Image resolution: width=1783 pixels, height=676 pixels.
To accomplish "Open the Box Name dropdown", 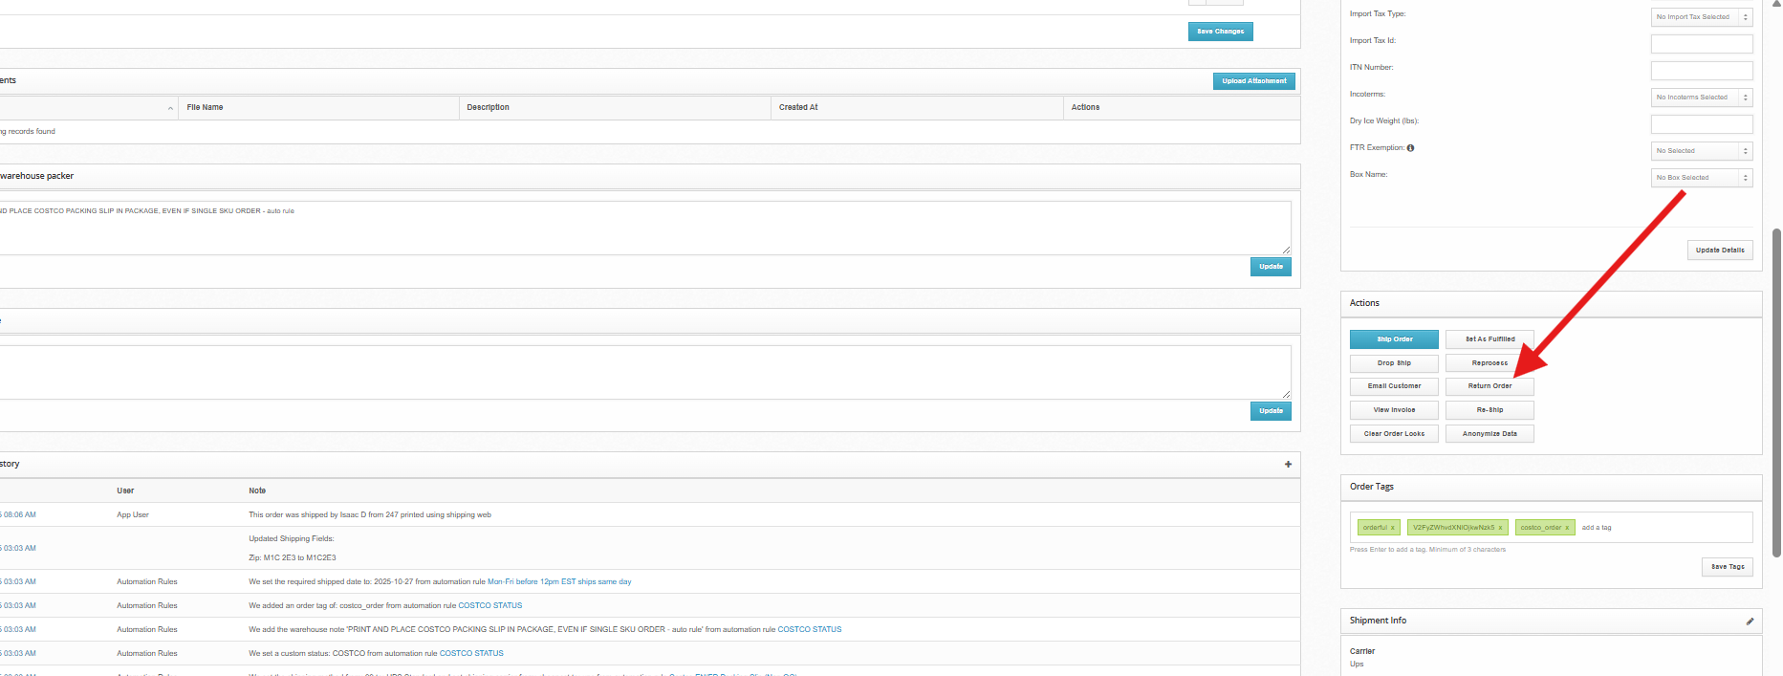I will [x=1702, y=178].
